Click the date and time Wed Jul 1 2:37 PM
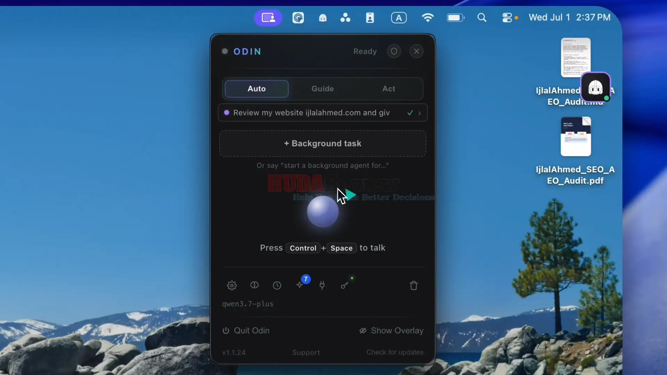667x375 pixels. coord(569,17)
